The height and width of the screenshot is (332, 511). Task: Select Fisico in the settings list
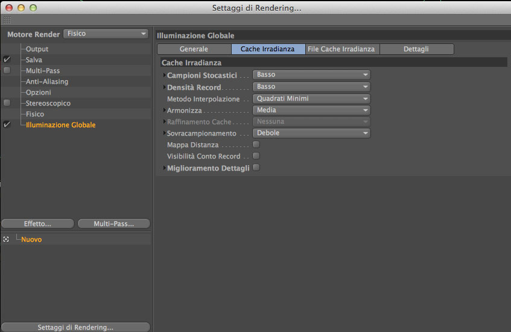35,114
